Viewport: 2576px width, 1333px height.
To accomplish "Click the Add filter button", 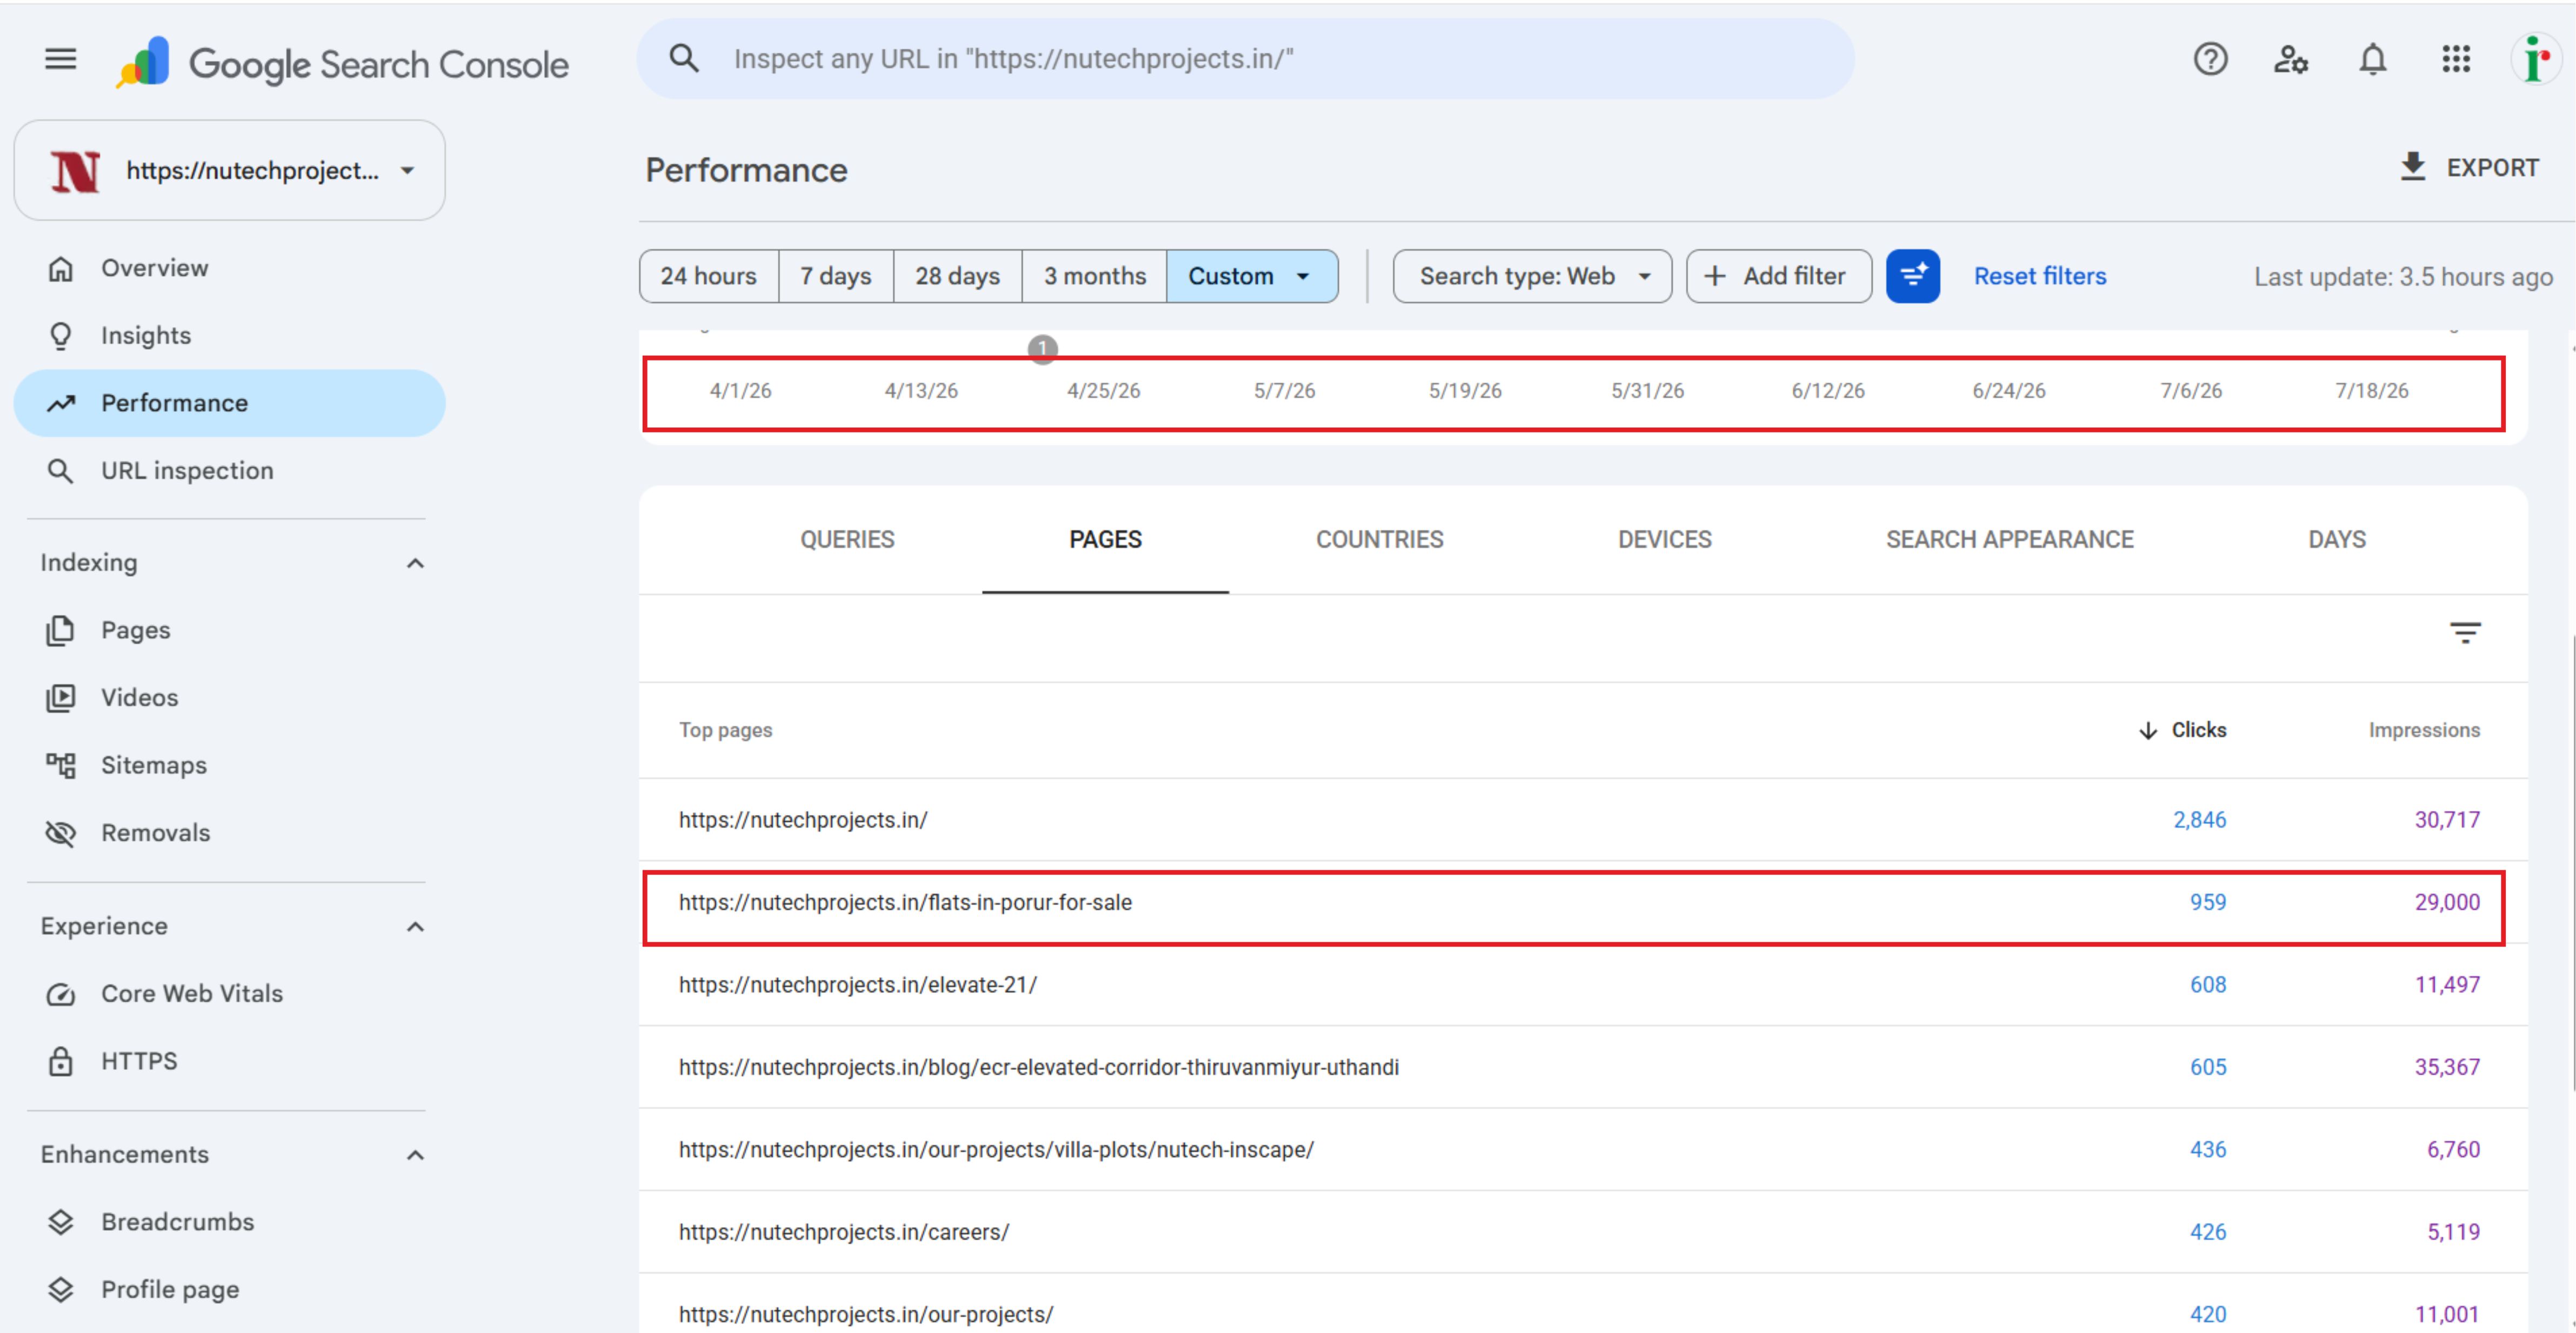I will click(x=1778, y=276).
